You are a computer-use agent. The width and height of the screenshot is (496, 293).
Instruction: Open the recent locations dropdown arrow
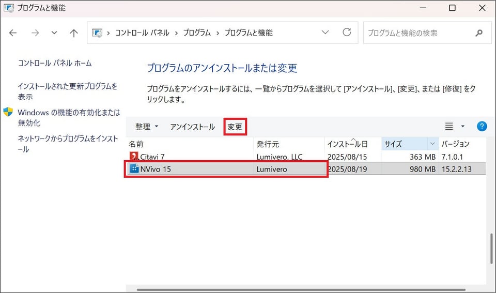[54, 33]
